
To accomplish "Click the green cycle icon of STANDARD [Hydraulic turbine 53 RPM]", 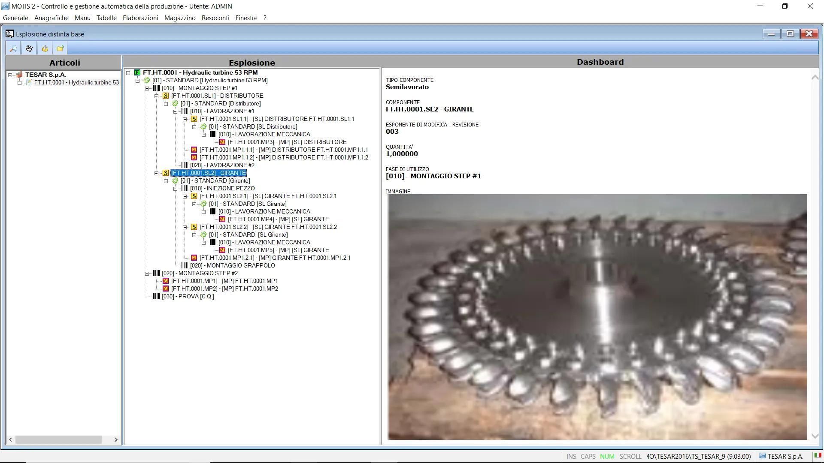I will click(x=147, y=80).
